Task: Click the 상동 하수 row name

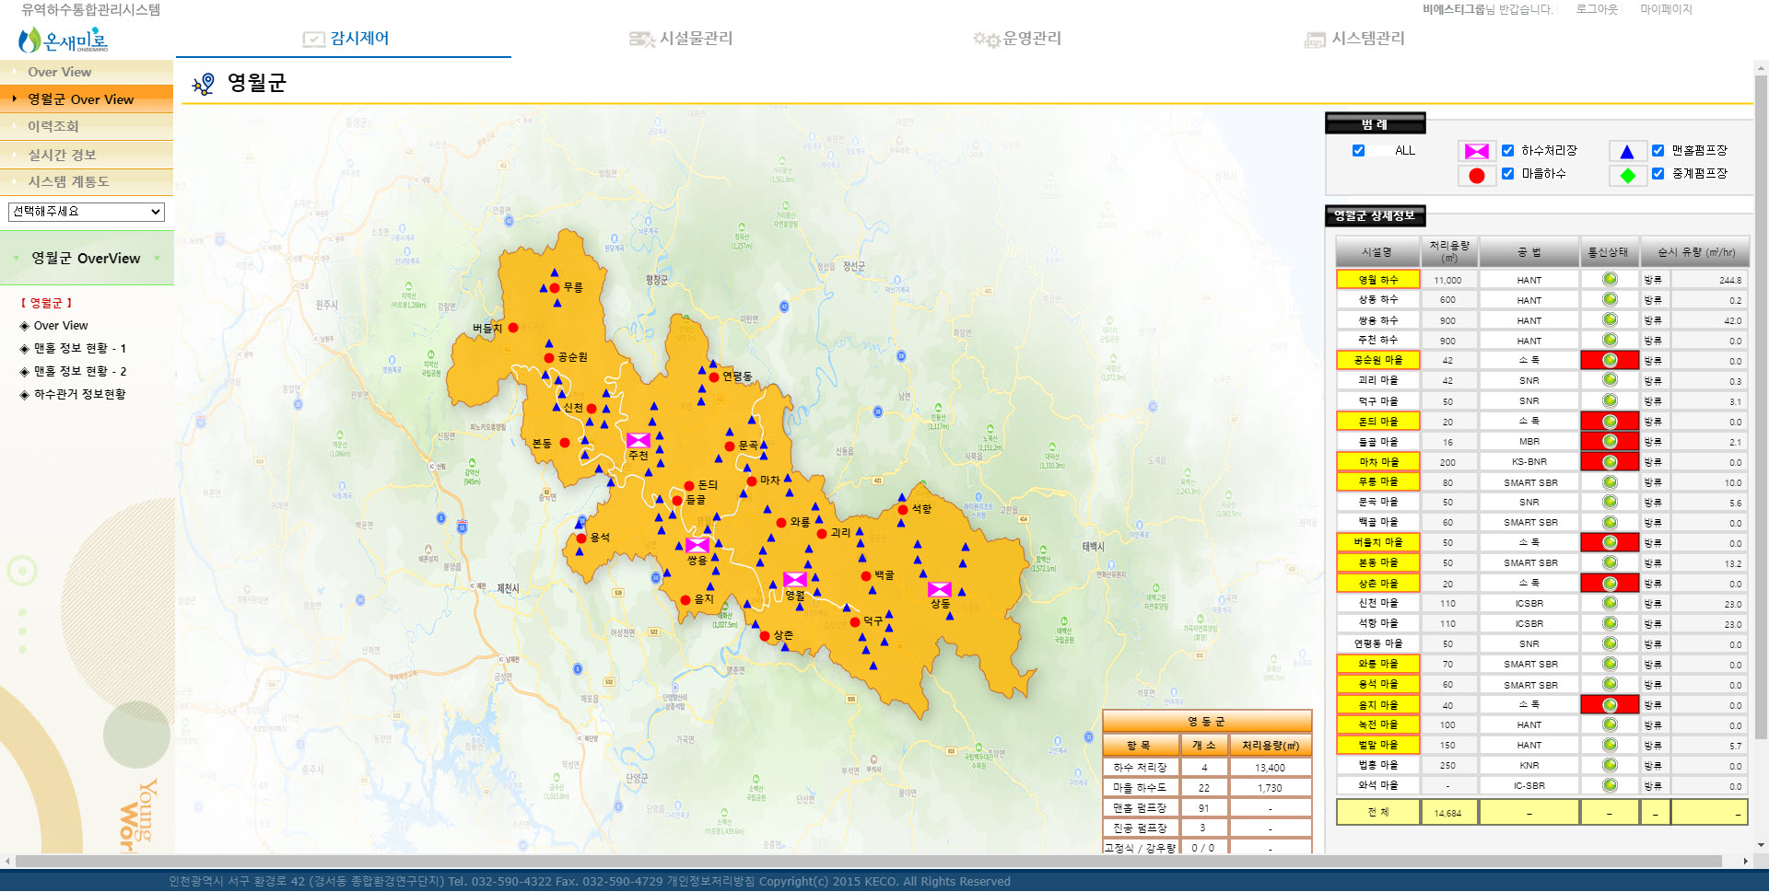Action: 1377,300
